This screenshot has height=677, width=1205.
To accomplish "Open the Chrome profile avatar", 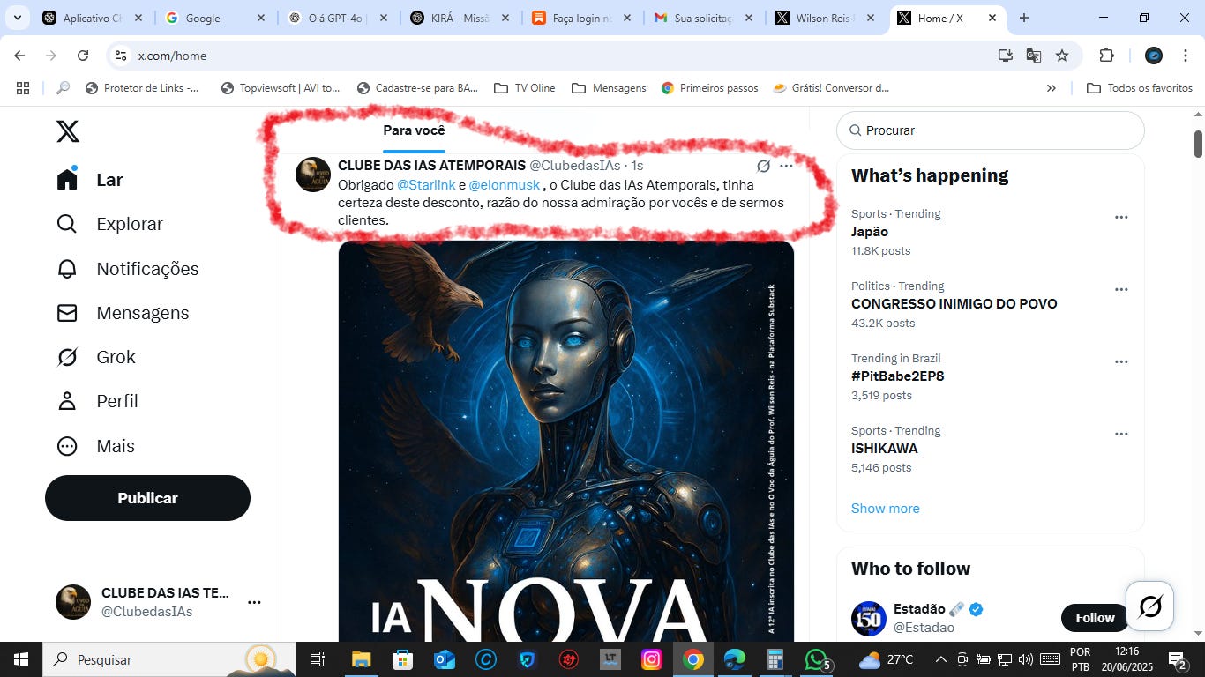I will click(x=1153, y=56).
